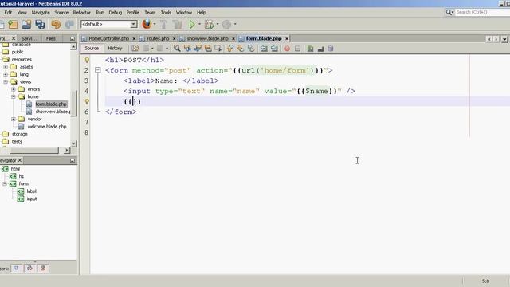Viewport: 510px width, 287px height.
Task: Click the Save All toolbar icon
Action: tap(40, 25)
